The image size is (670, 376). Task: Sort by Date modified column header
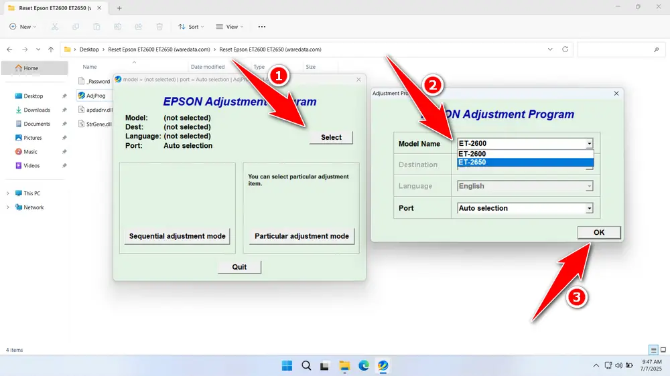208,67
